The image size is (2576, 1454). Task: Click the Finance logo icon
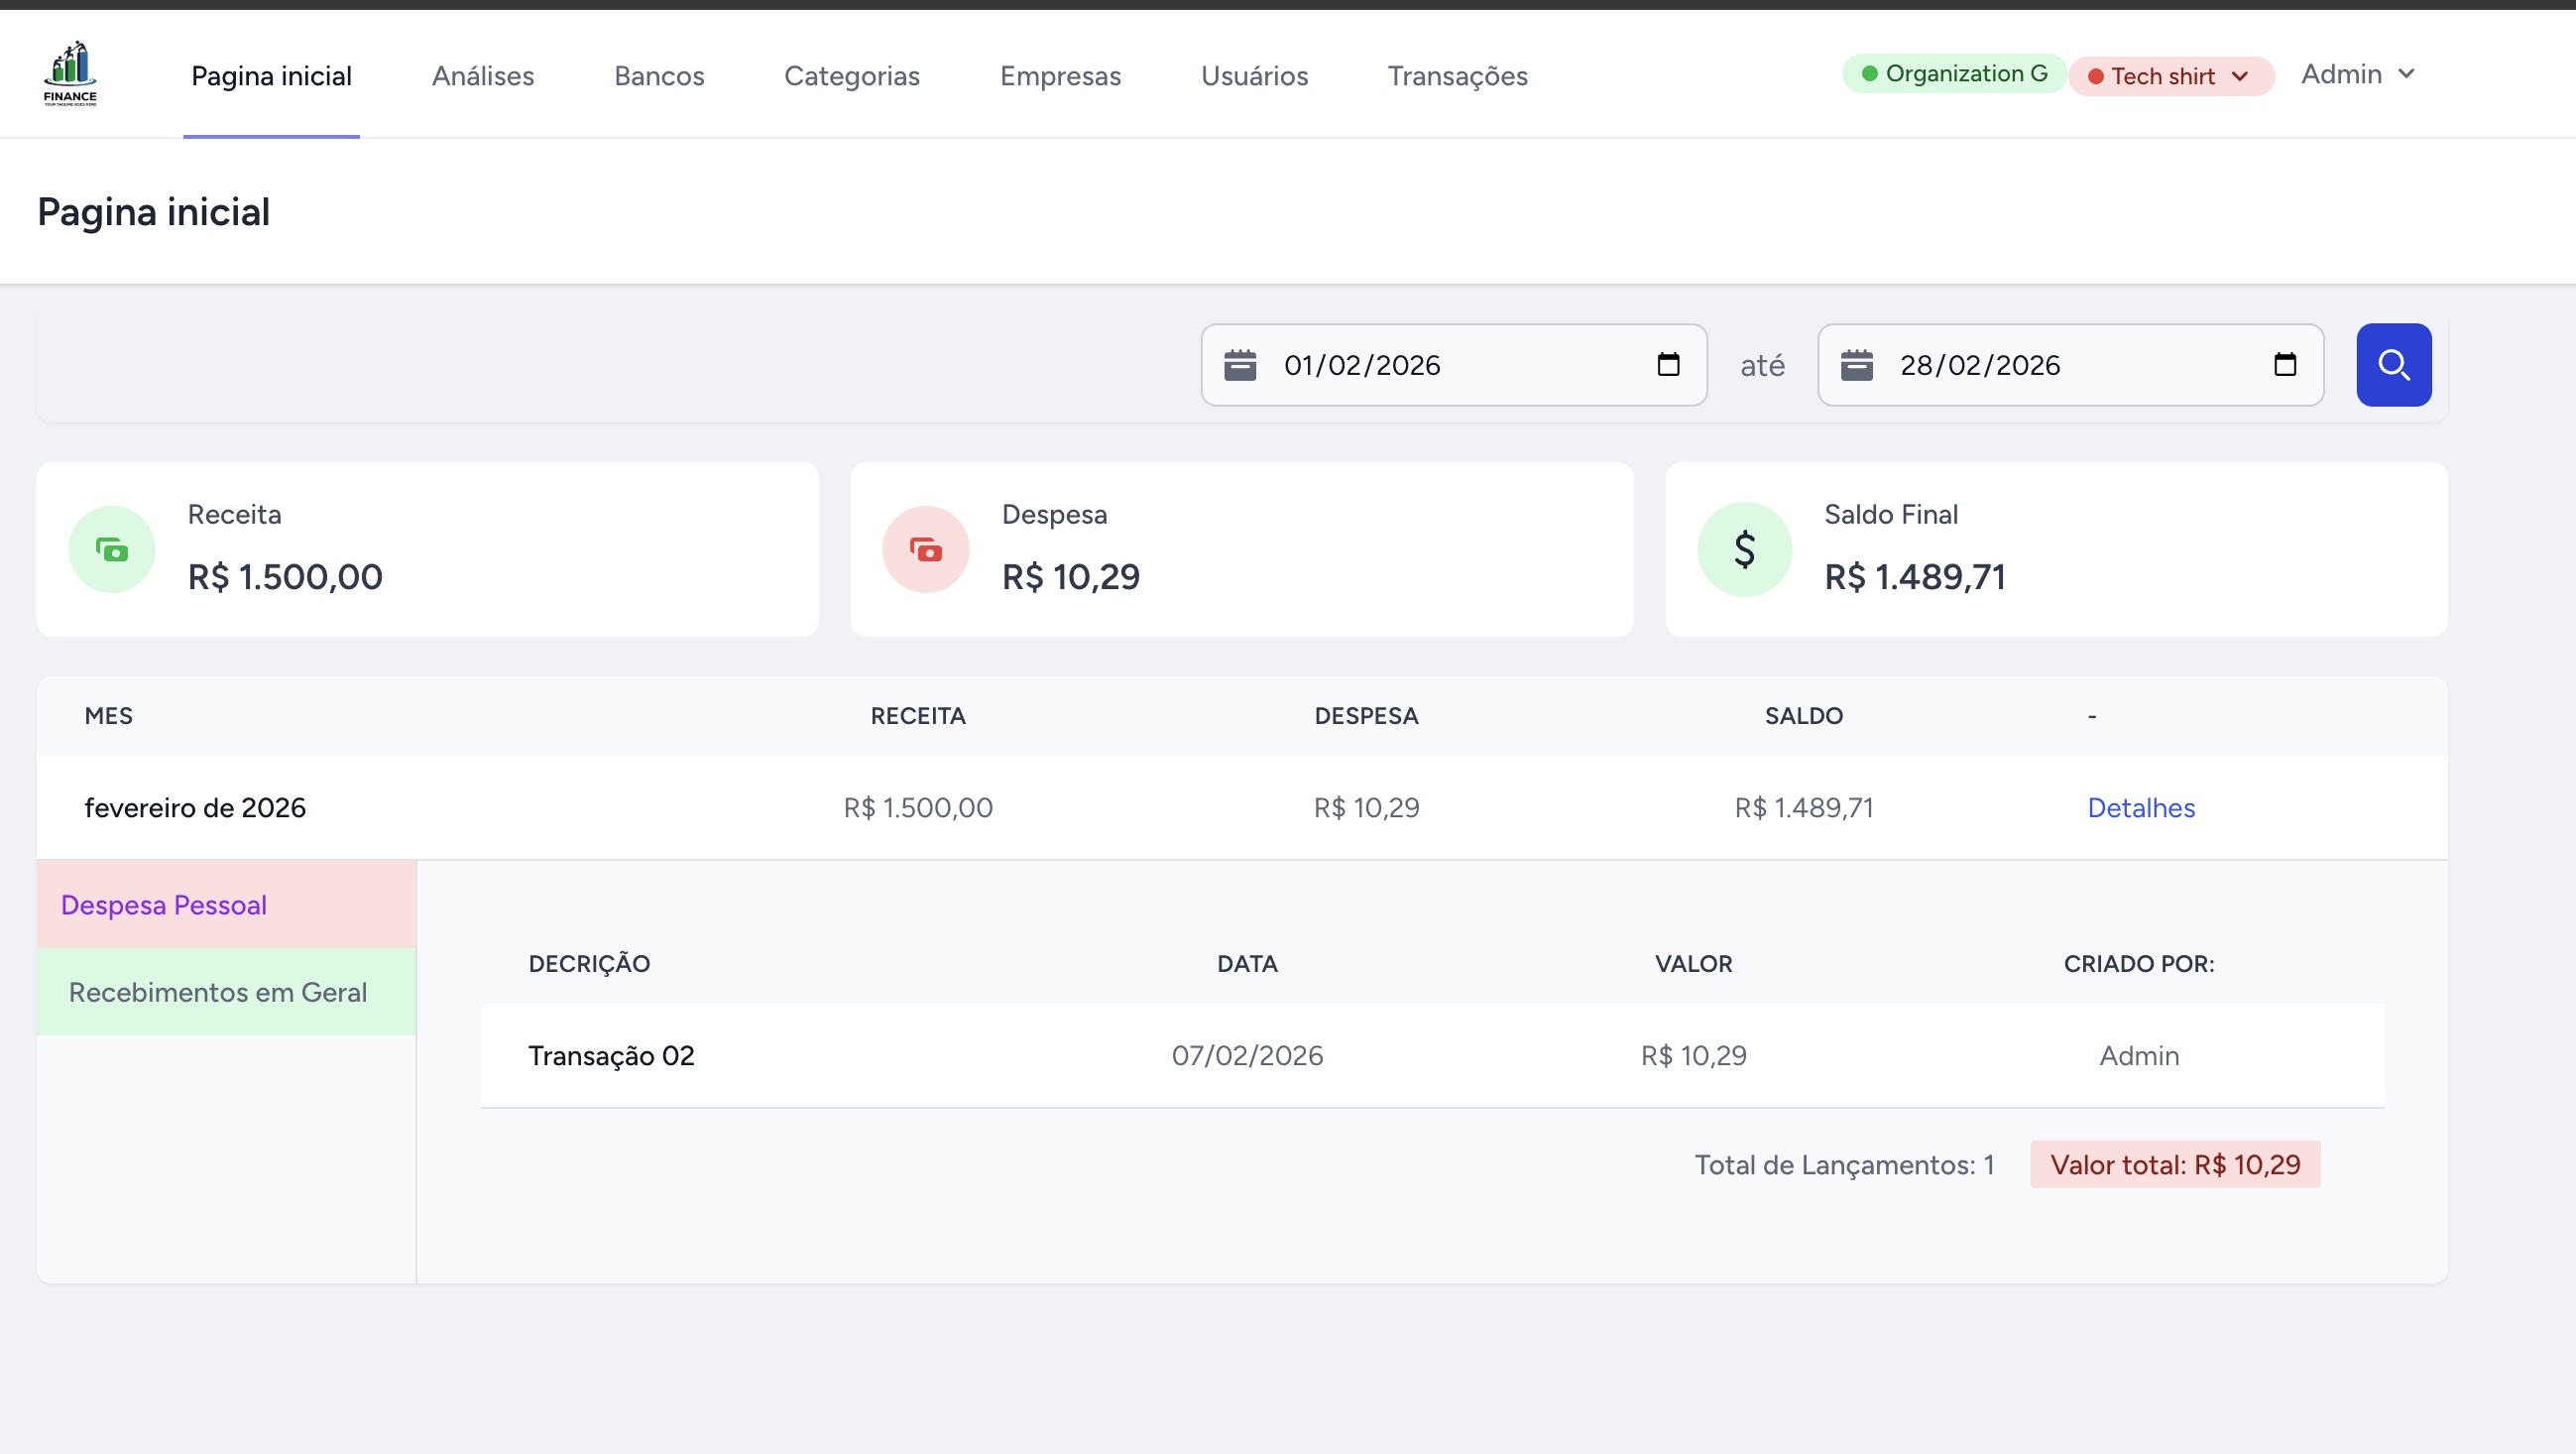[70, 73]
